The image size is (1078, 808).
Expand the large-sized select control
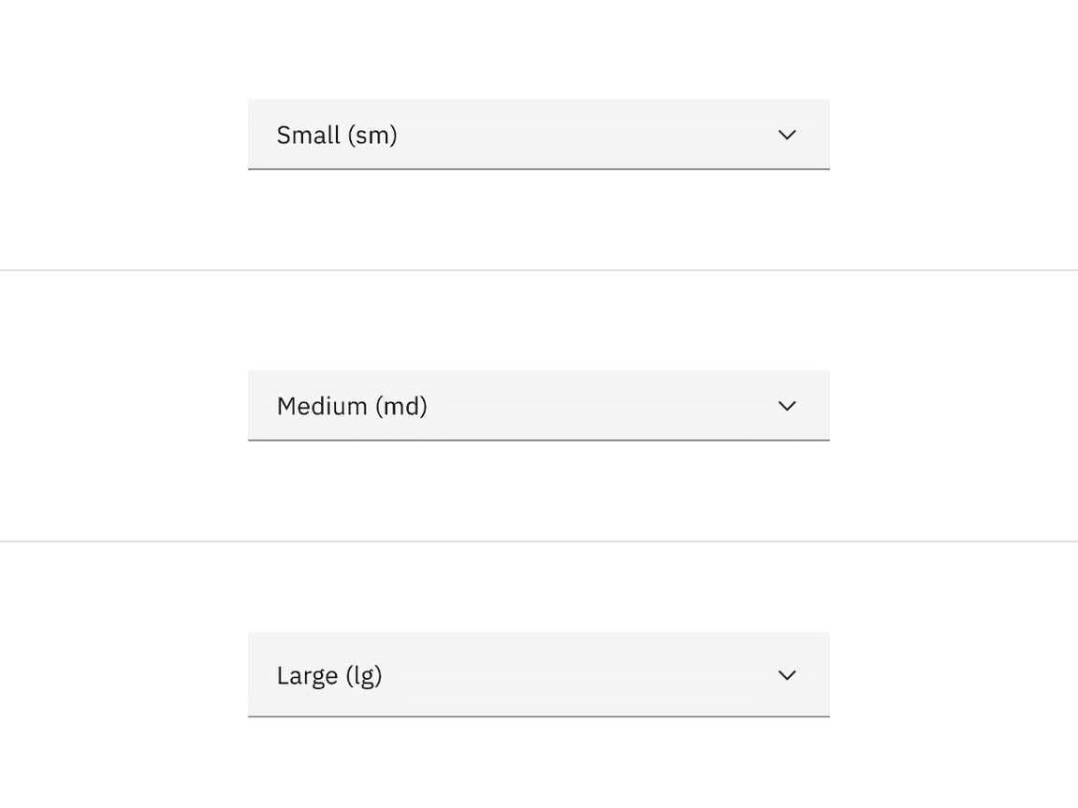point(538,674)
